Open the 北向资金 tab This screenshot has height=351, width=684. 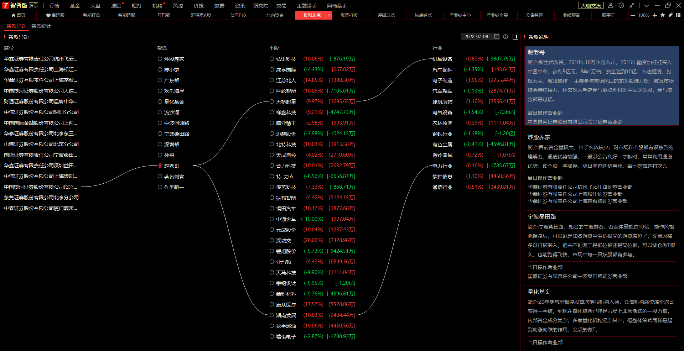pos(275,15)
